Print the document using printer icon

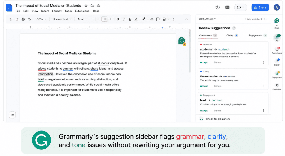[x=23, y=19]
